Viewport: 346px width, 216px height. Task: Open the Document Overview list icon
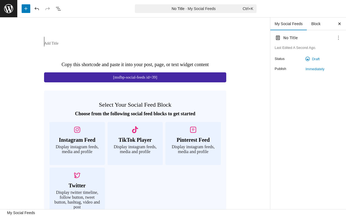(58, 9)
